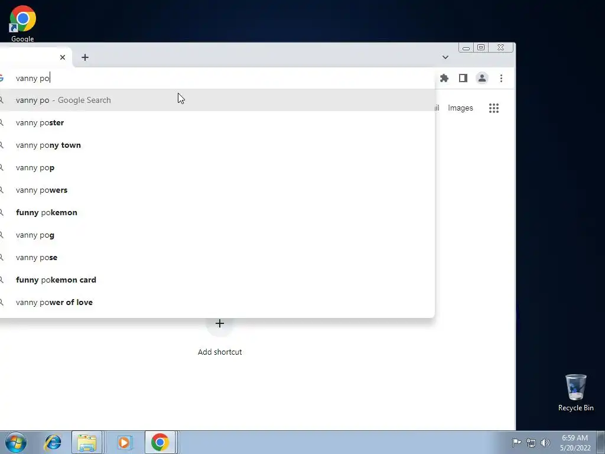Open the Windows Start orb
The width and height of the screenshot is (605, 454).
(x=16, y=442)
